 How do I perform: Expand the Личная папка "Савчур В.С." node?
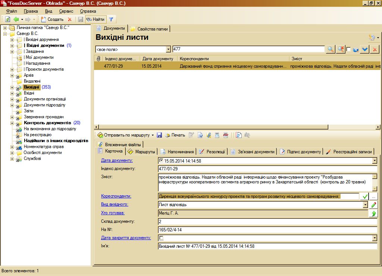[x=5, y=28]
